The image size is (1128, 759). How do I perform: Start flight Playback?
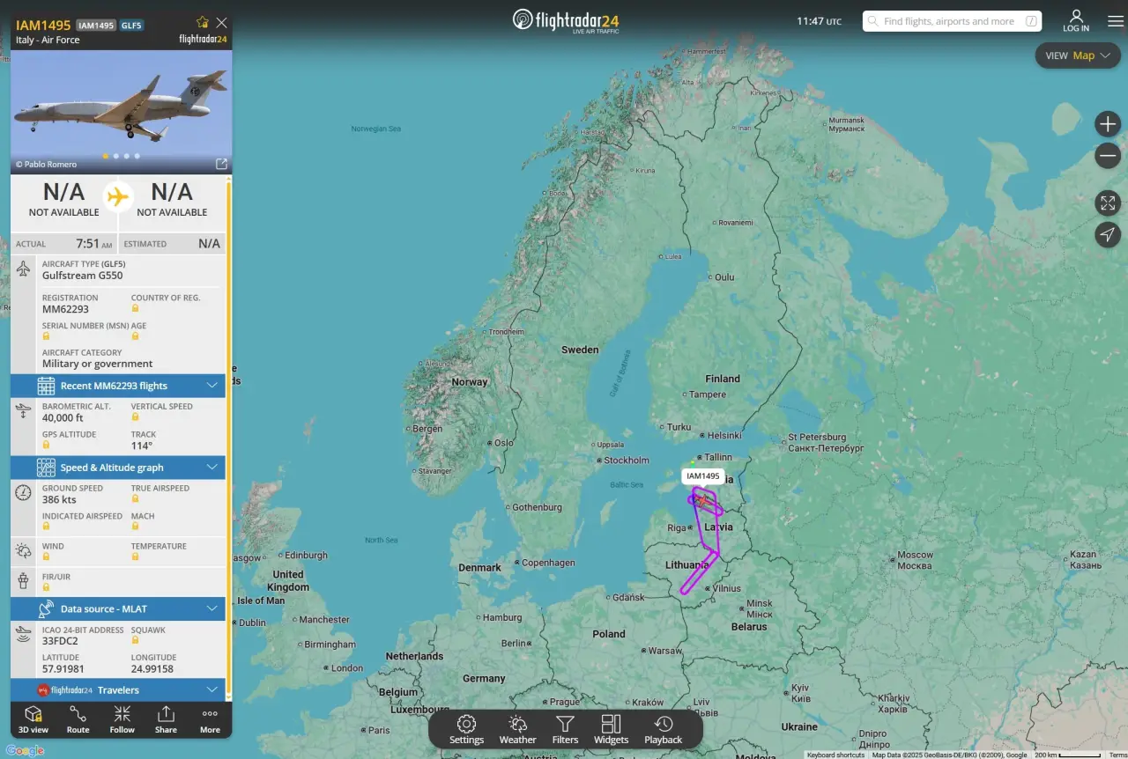pos(663,729)
